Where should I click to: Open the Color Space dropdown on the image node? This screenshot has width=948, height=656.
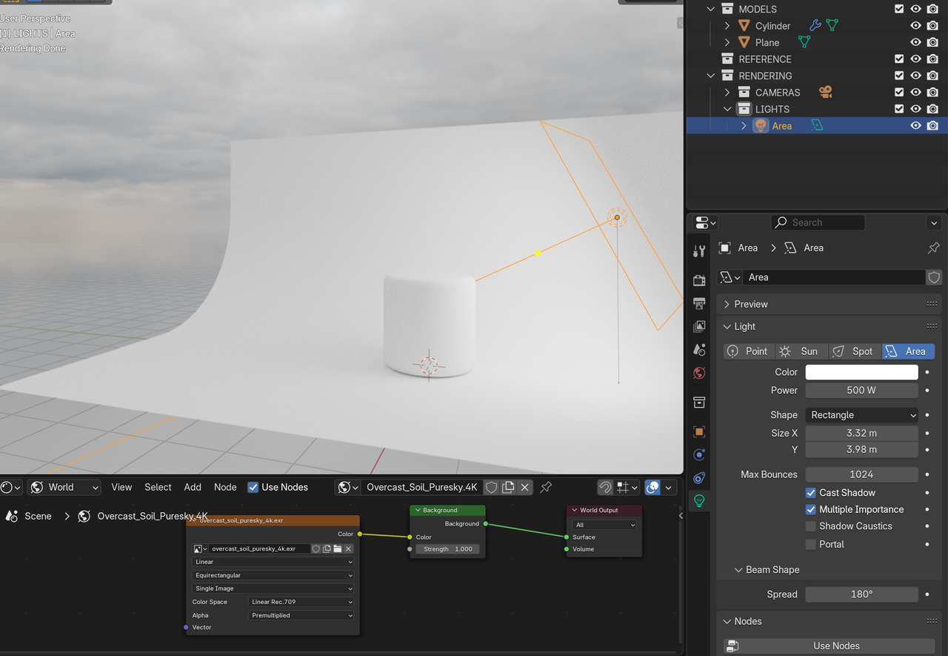pyautogui.click(x=300, y=602)
